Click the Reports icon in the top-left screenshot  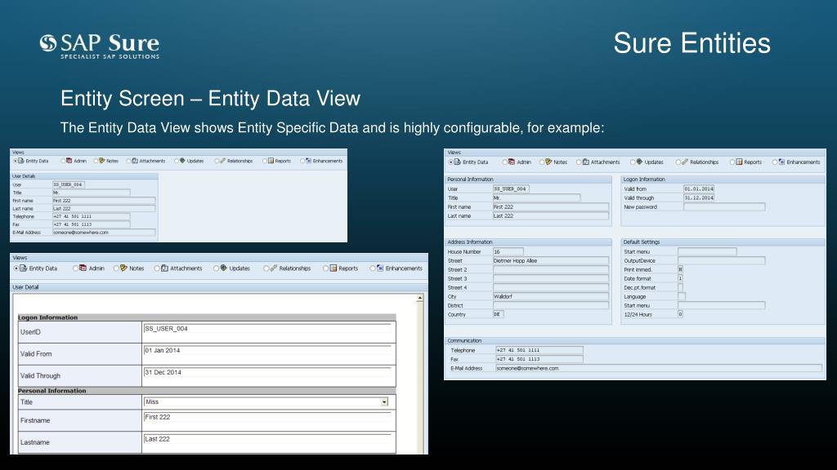pyautogui.click(x=271, y=161)
